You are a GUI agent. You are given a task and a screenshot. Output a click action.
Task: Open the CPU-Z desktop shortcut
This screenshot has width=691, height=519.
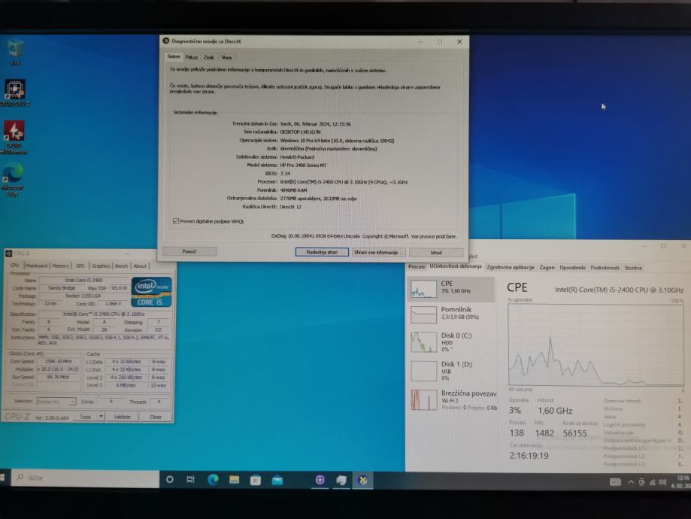pyautogui.click(x=15, y=93)
